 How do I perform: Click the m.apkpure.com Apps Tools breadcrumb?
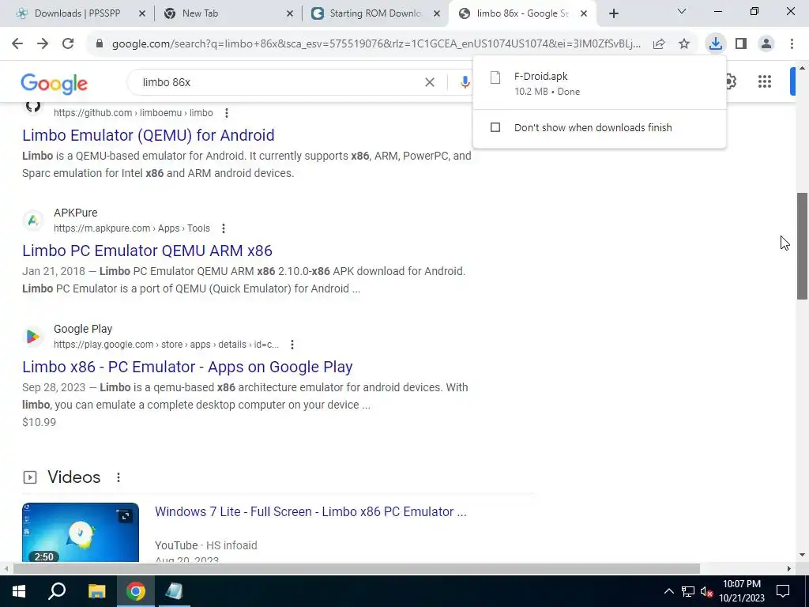132,228
